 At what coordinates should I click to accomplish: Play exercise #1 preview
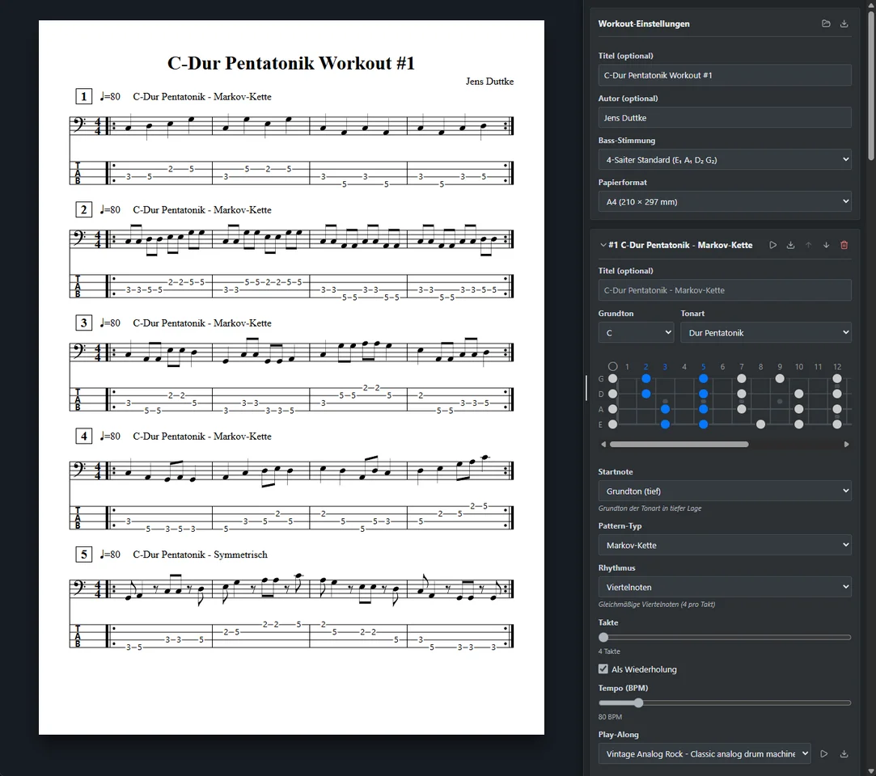772,245
